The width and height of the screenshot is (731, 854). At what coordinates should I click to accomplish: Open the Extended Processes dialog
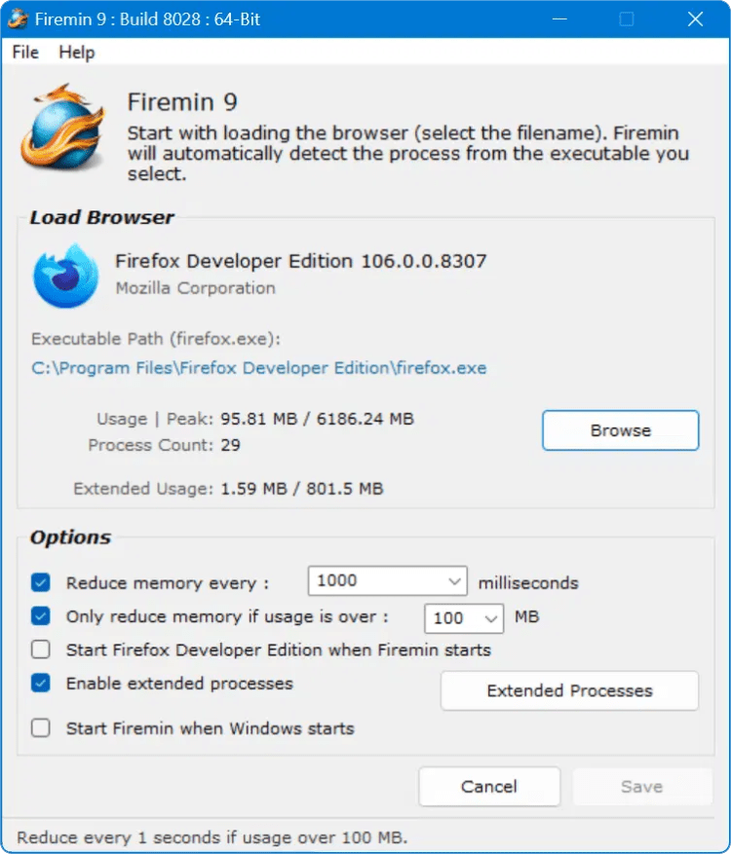click(x=569, y=690)
